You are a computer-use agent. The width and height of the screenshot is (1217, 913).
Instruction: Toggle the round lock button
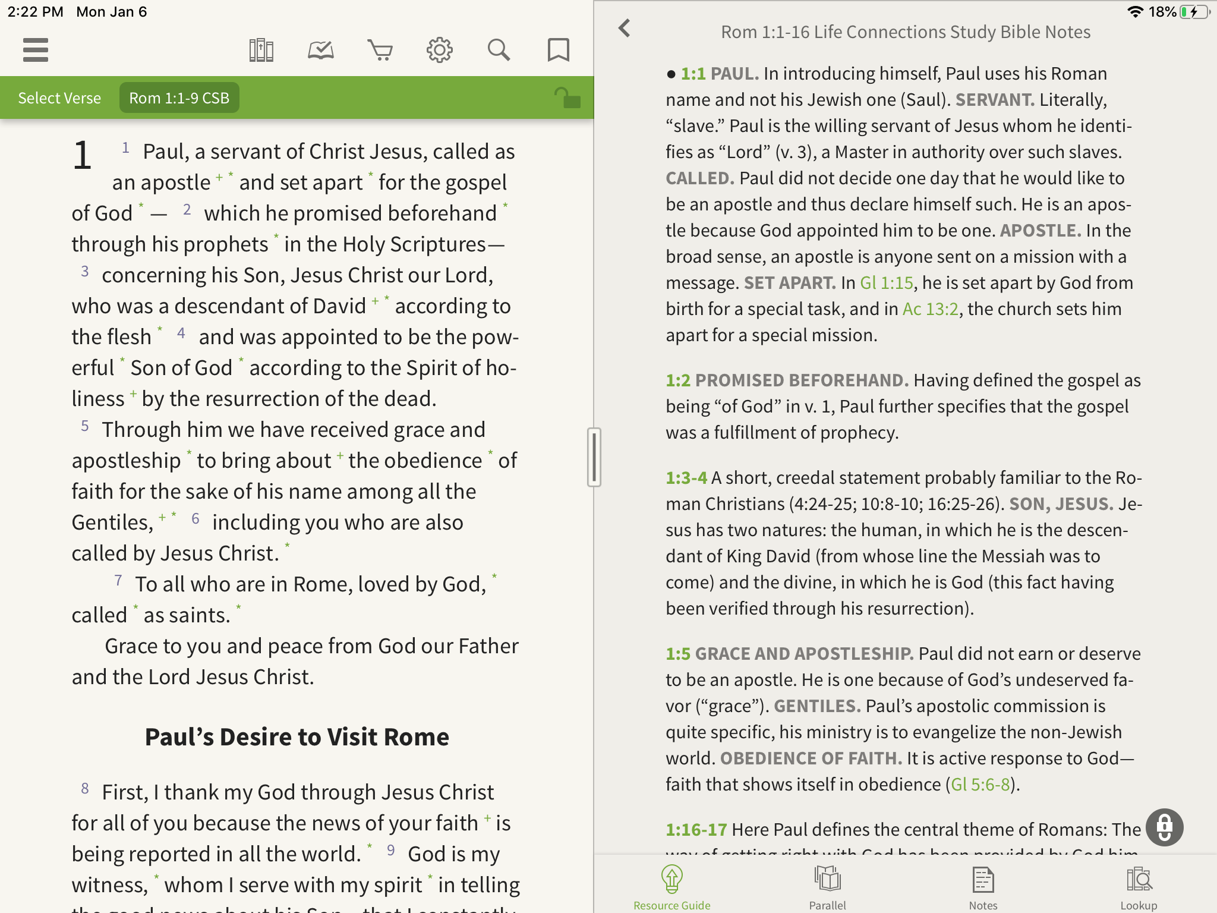[x=1164, y=827]
